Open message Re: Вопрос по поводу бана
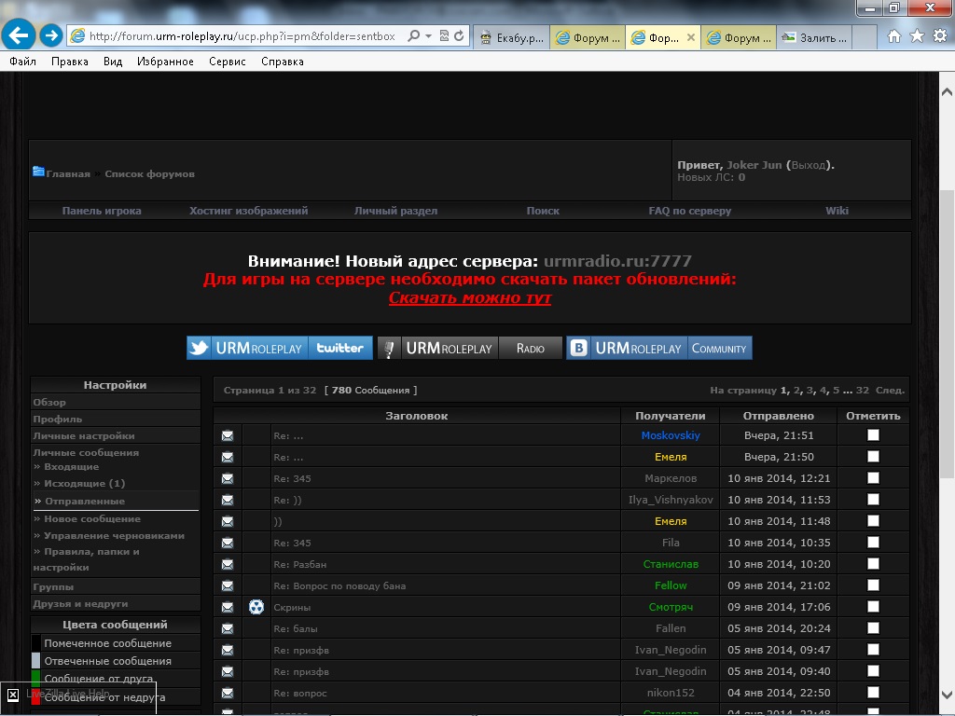Image resolution: width=955 pixels, height=716 pixels. [x=339, y=585]
